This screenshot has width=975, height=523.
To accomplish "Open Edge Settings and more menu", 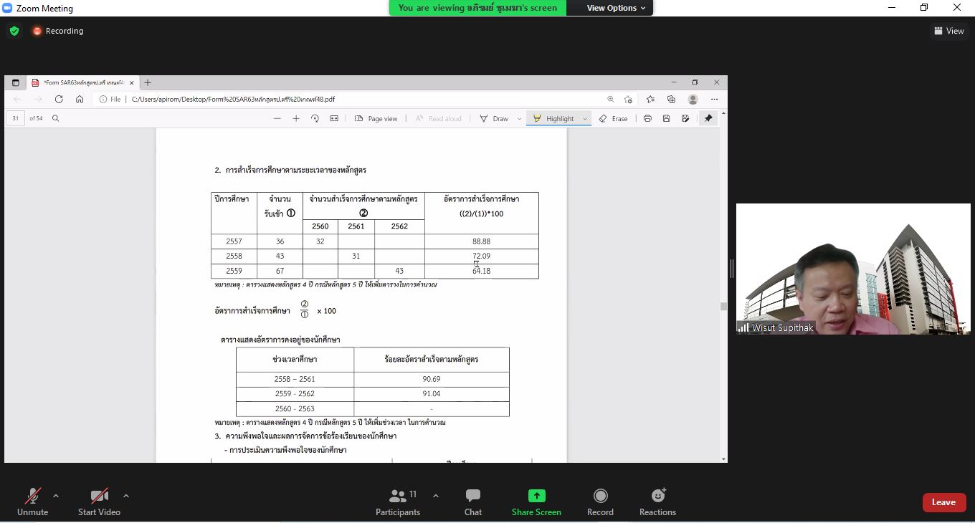I will 714,100.
